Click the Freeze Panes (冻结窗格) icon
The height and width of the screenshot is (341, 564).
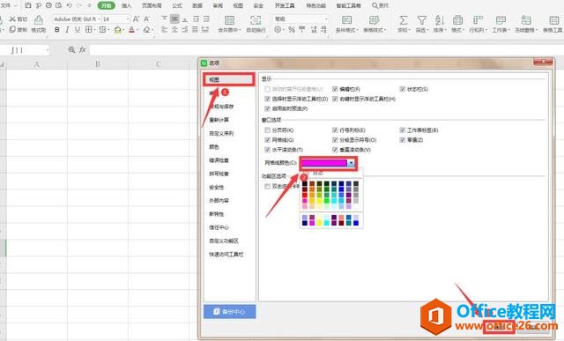click(x=526, y=20)
